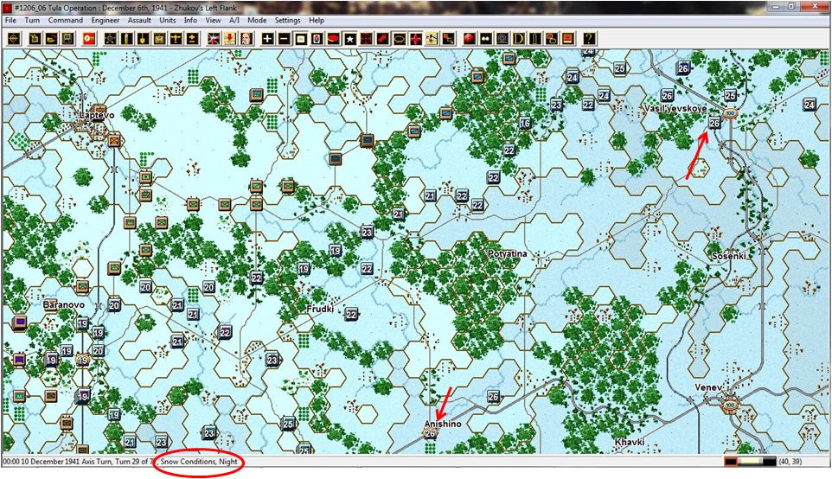Select the artillery shell icon
Viewport: 832px width, 479px height.
tap(126, 39)
